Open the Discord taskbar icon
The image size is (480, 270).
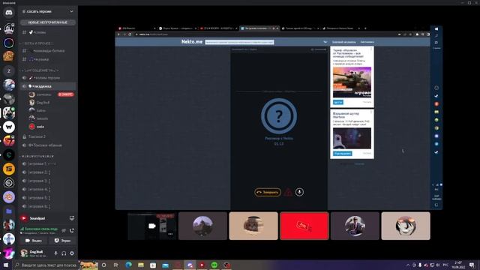[190, 265]
